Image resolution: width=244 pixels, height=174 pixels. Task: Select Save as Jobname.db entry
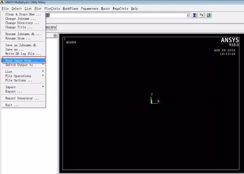tap(23, 45)
